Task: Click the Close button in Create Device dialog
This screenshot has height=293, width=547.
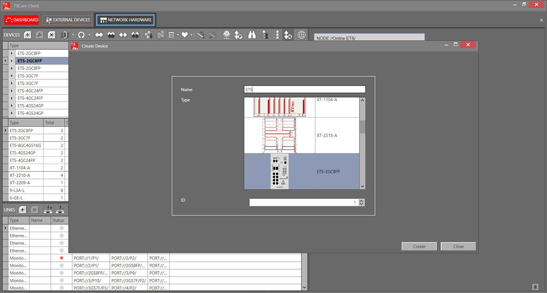Action: [x=458, y=247]
